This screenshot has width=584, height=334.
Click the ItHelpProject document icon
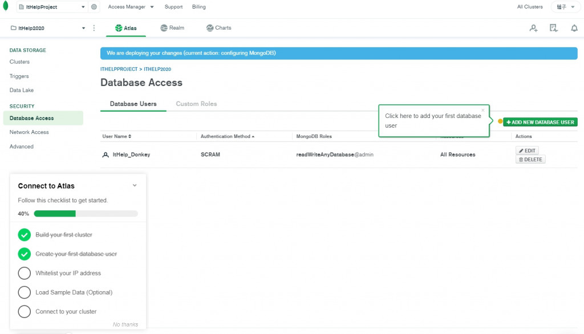tap(21, 7)
